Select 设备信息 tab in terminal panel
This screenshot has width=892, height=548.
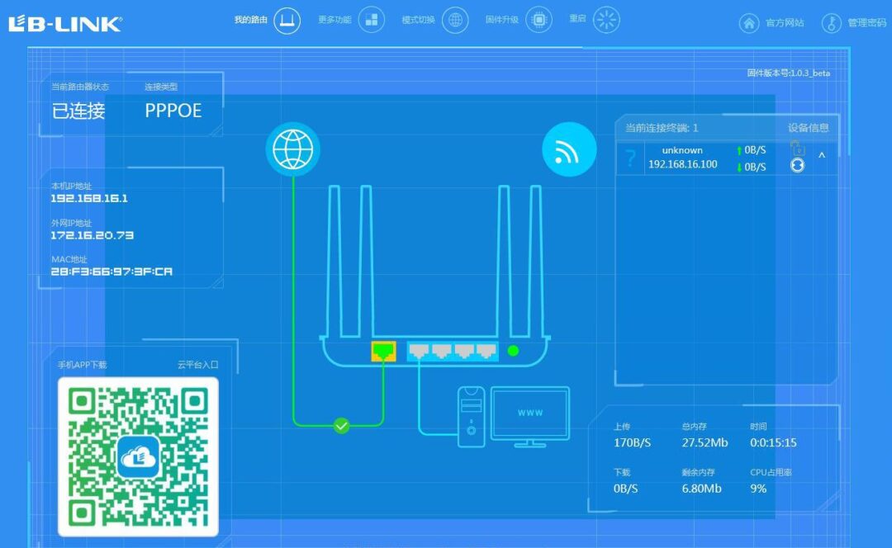point(808,128)
